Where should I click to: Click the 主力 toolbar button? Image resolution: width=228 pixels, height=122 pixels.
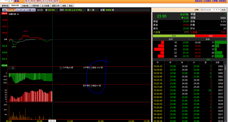(x=45, y=1)
